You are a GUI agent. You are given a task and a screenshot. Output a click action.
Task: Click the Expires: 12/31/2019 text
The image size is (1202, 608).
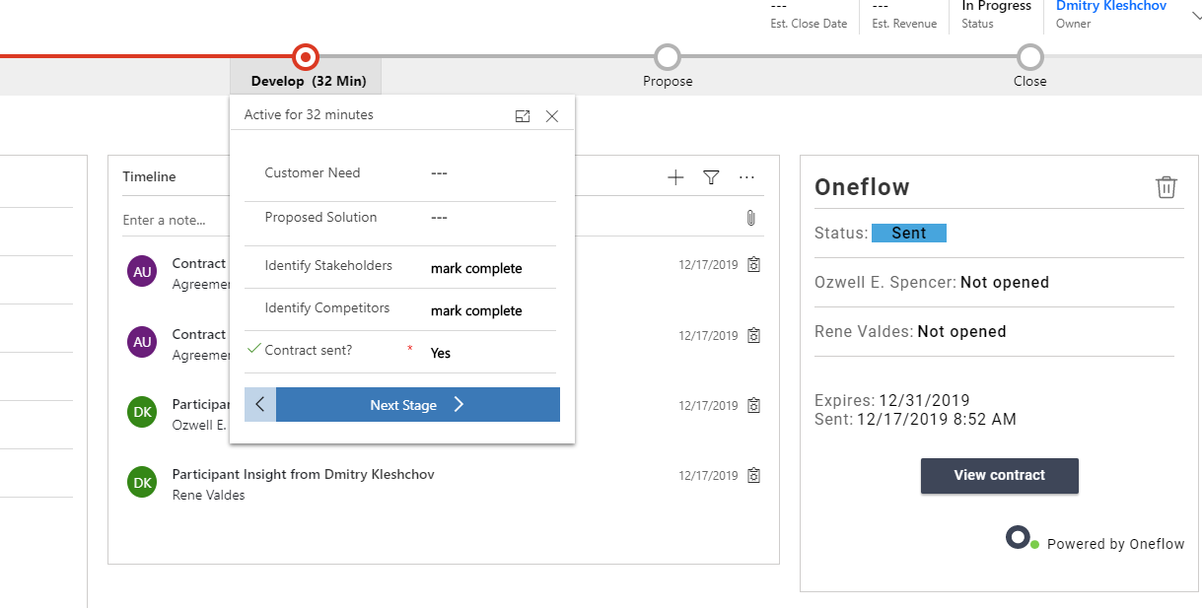point(892,401)
